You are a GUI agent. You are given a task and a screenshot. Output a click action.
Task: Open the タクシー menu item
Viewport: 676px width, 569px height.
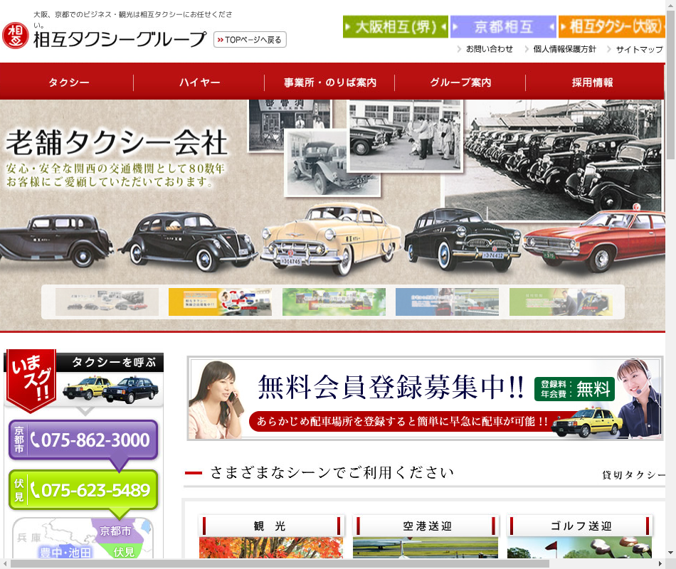click(69, 83)
